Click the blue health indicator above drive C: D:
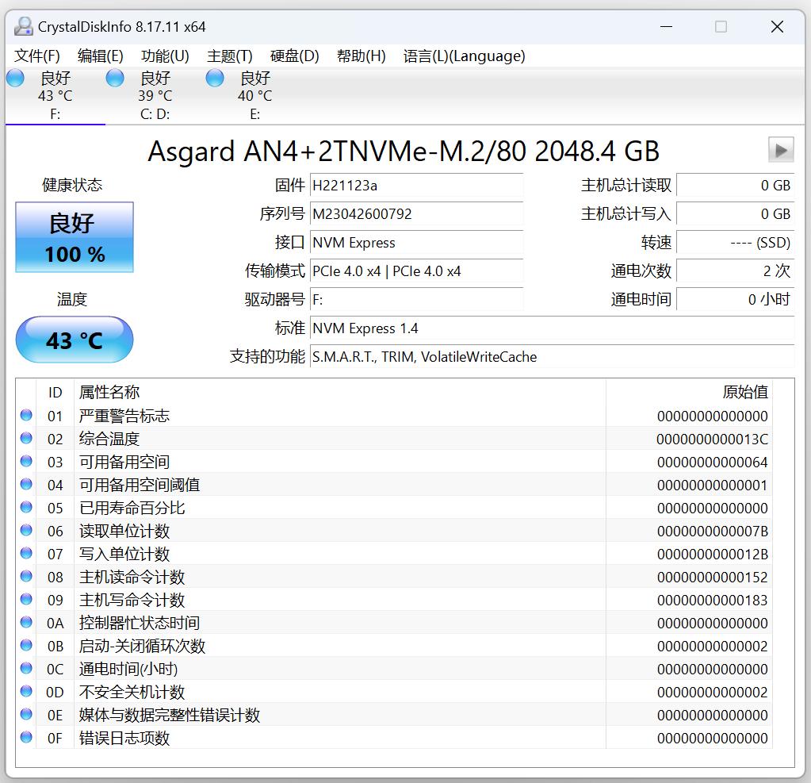811x783 pixels. point(114,77)
